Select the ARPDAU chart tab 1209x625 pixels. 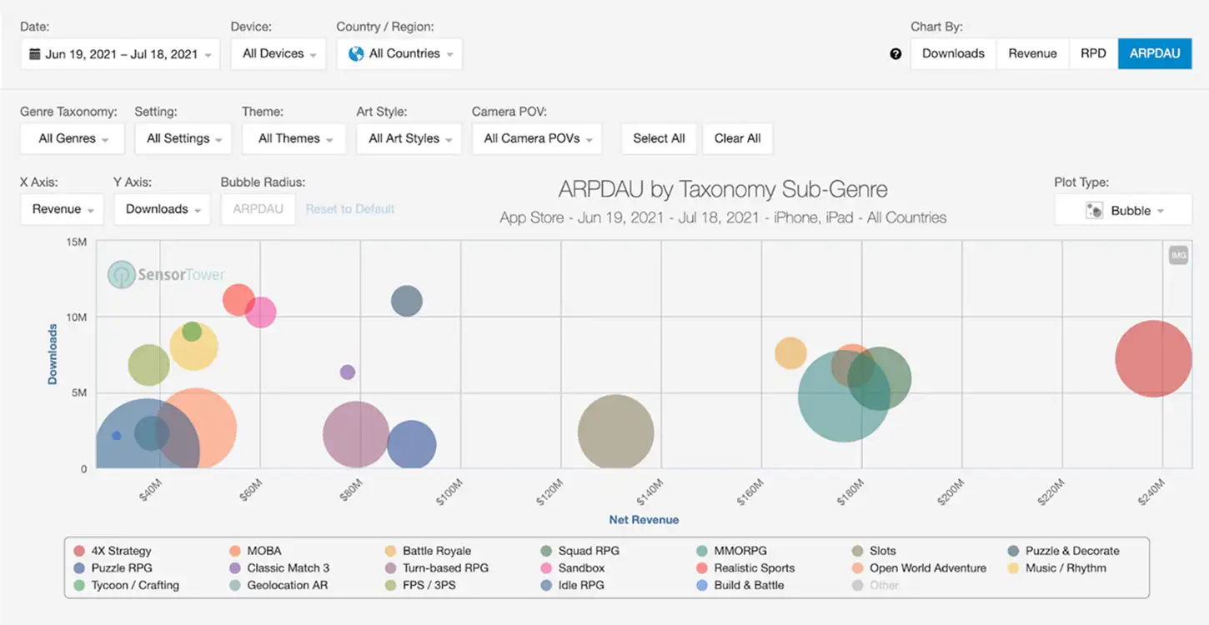pyautogui.click(x=1155, y=53)
